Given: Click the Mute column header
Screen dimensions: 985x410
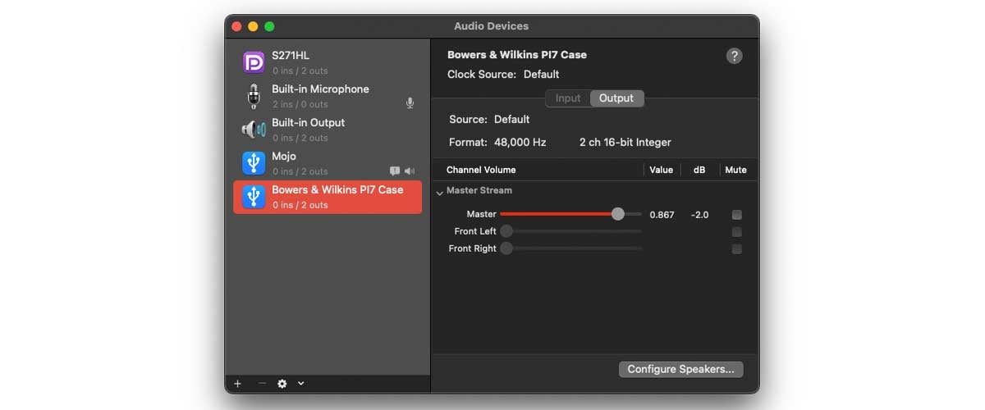Looking at the screenshot, I should tap(735, 170).
